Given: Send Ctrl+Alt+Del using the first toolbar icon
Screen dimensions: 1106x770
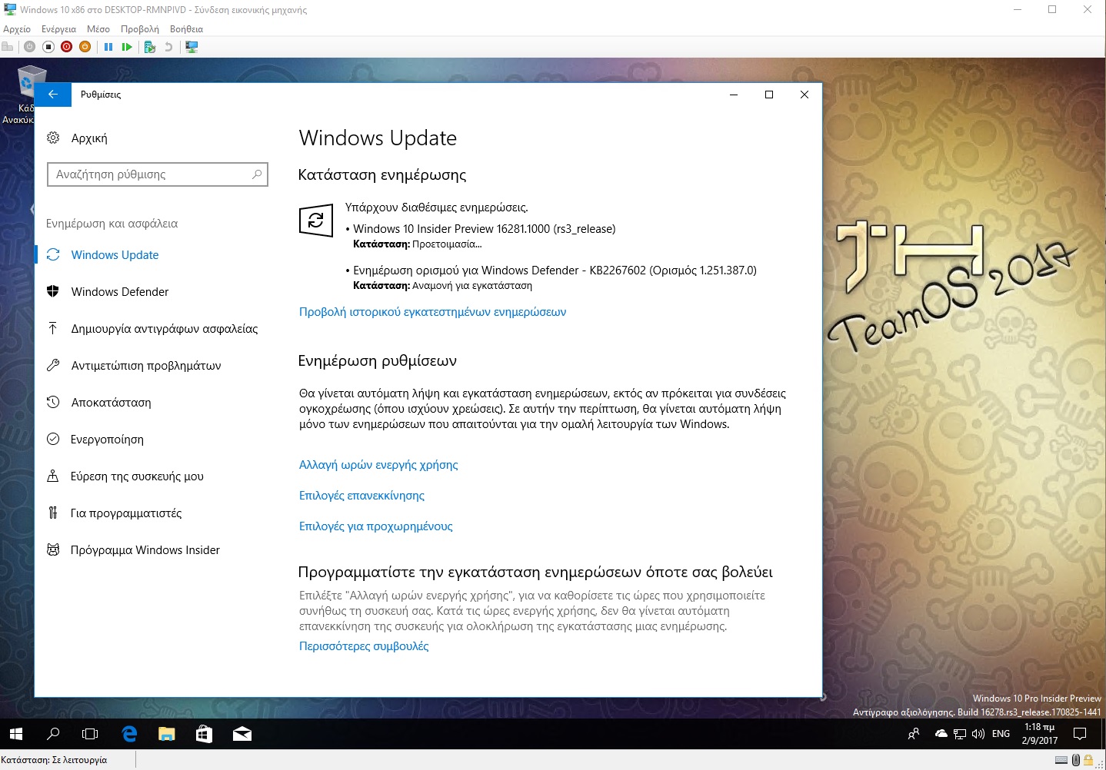Looking at the screenshot, I should click(8, 47).
